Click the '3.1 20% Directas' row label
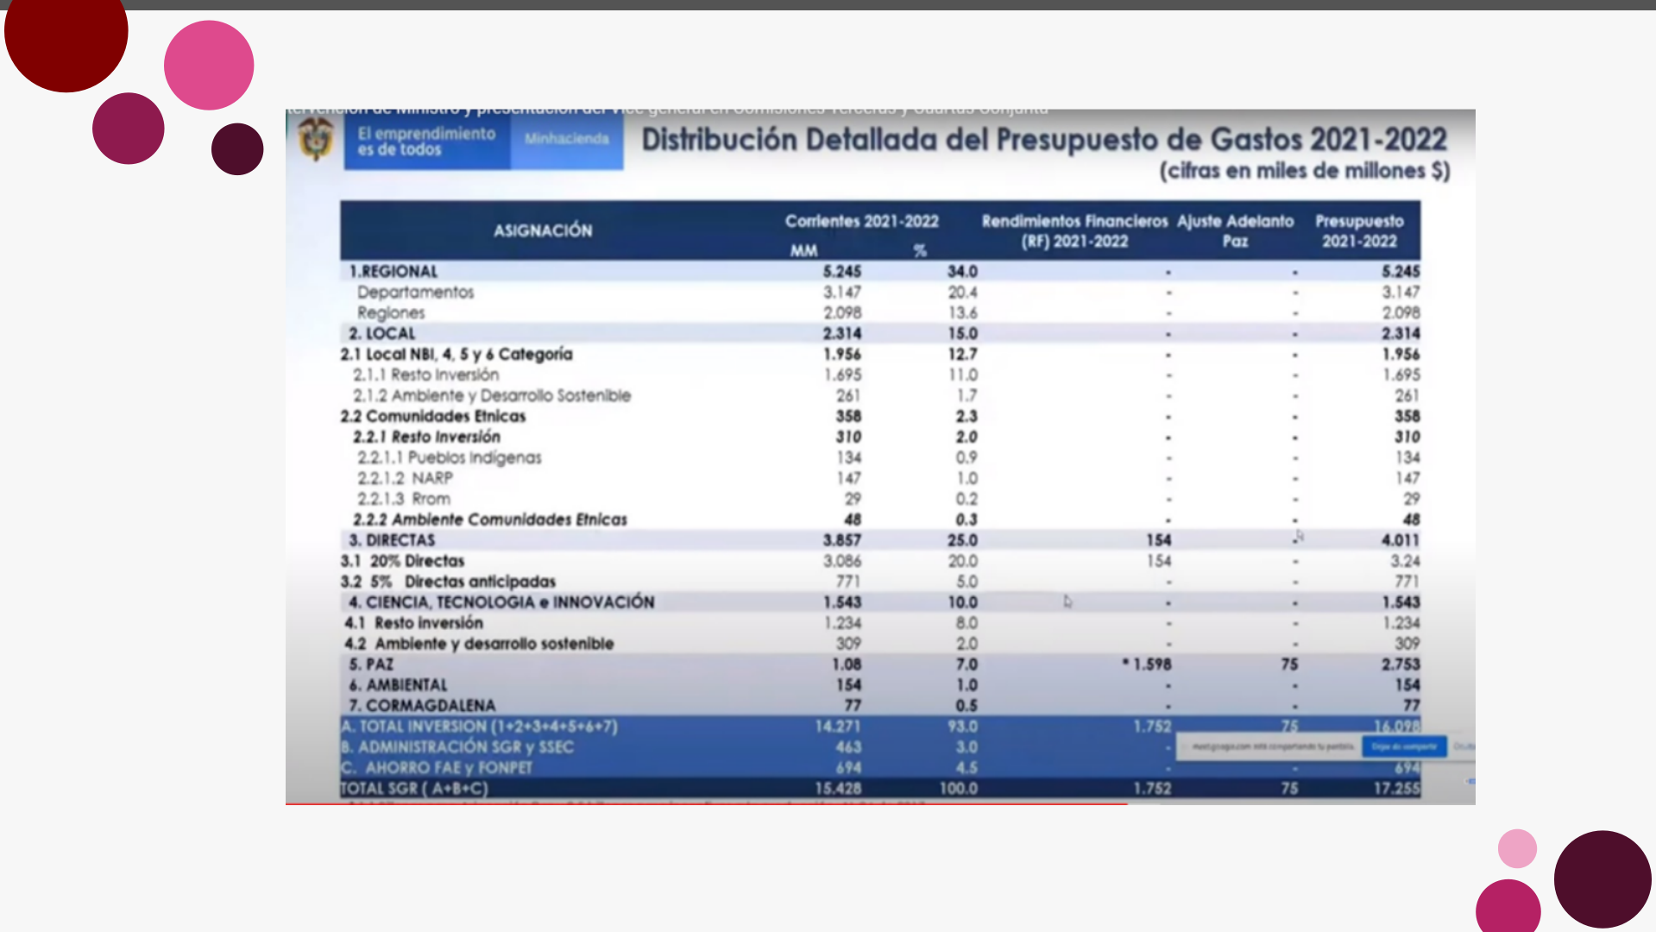Viewport: 1656px width, 932px height. coord(402,561)
